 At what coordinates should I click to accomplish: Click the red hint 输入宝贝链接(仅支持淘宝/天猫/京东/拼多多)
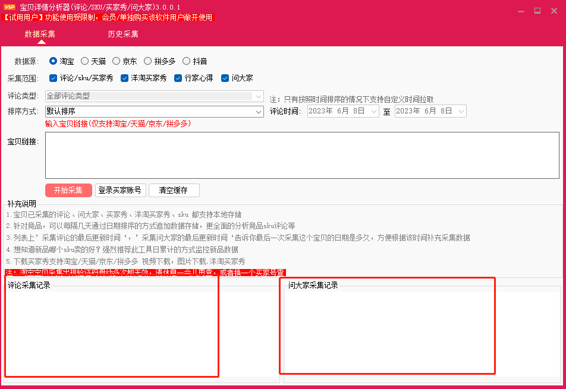tap(118, 124)
